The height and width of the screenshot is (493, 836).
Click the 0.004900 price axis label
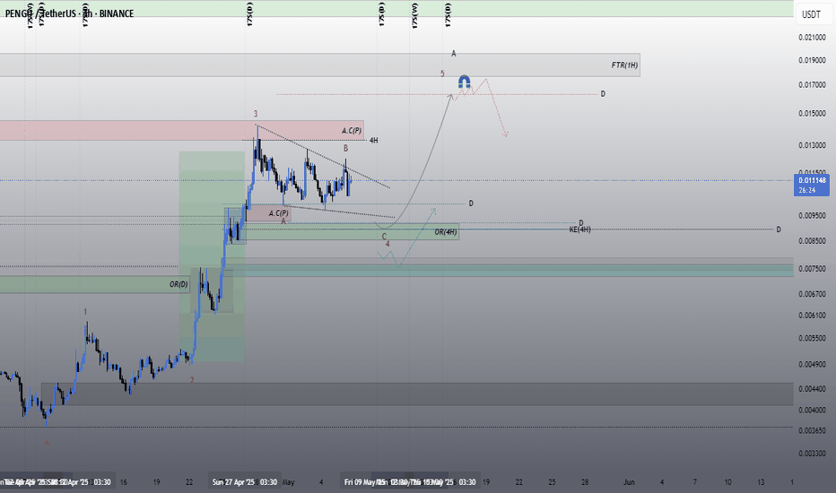coord(812,365)
